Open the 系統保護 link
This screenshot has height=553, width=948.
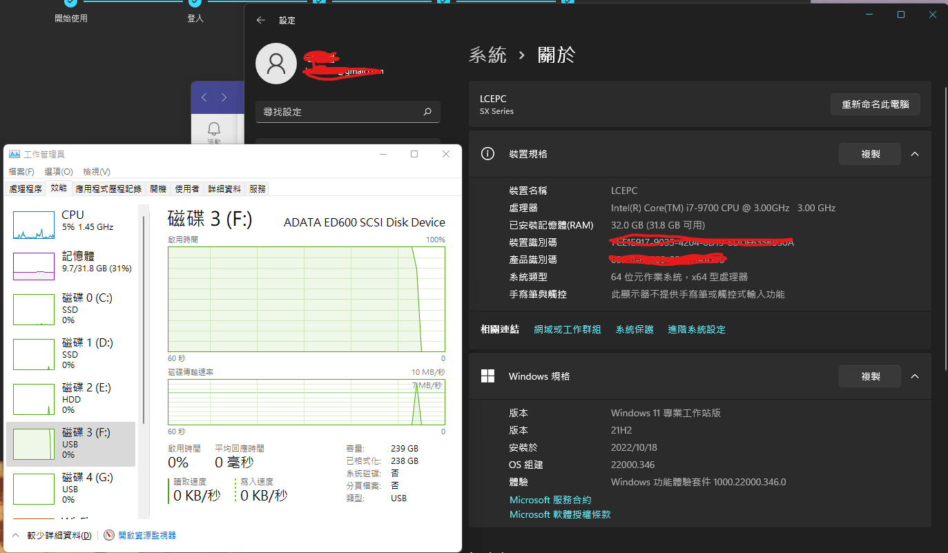point(635,329)
